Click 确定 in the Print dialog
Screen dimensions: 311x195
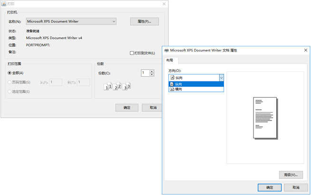tap(127, 107)
